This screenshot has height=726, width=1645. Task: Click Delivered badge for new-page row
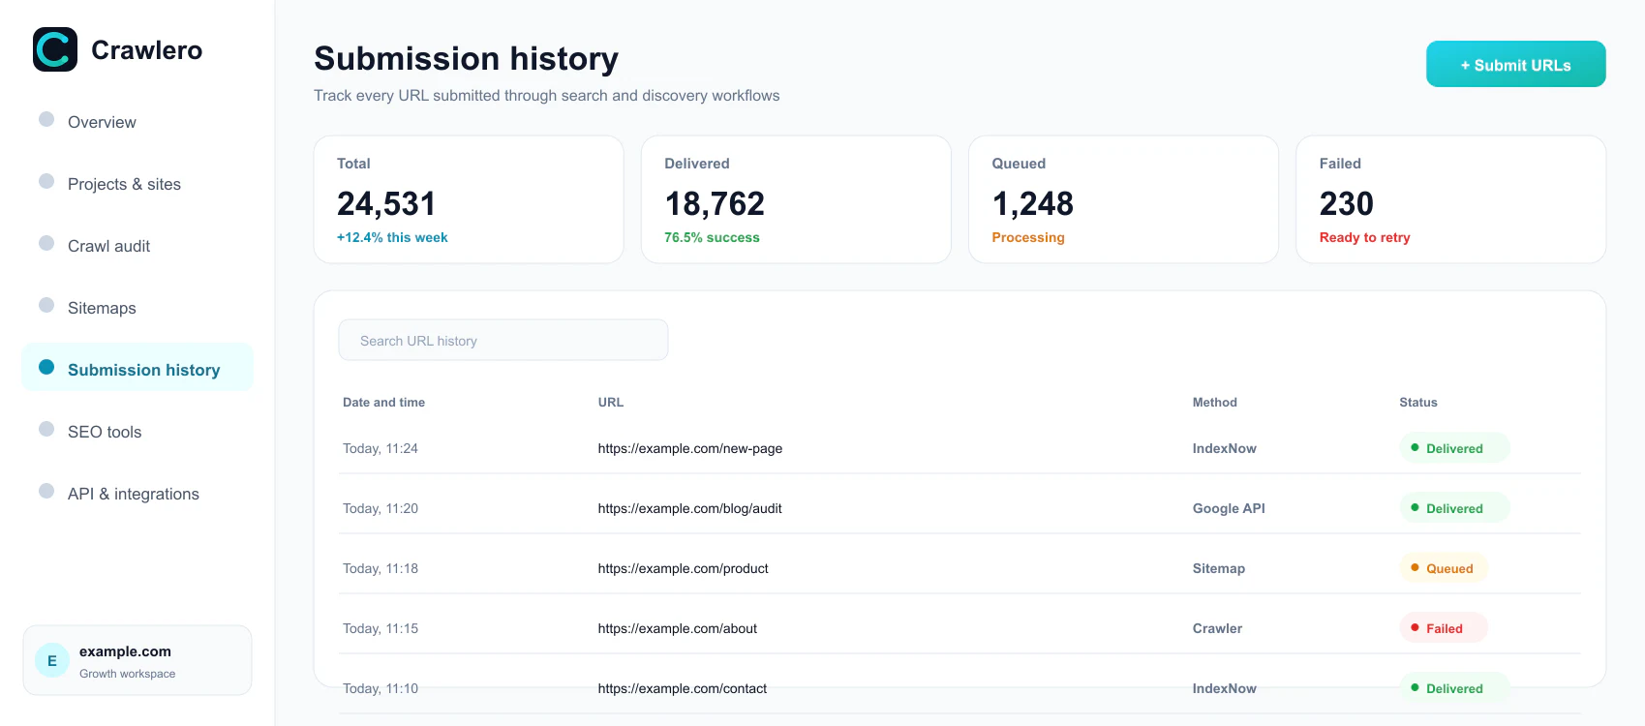coord(1454,448)
